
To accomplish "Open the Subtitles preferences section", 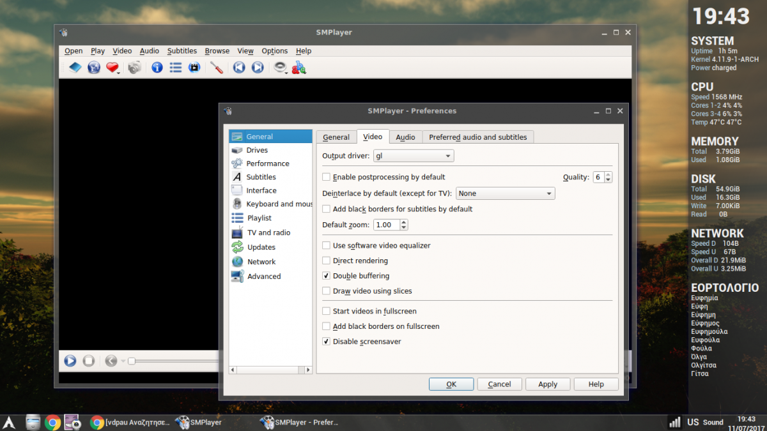I will 271,177.
